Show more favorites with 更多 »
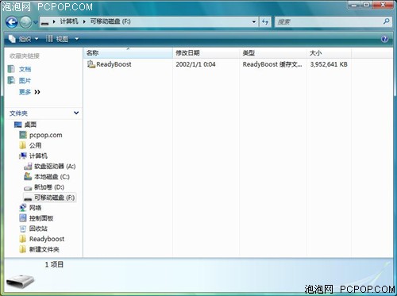The image size is (397, 296). 29,92
